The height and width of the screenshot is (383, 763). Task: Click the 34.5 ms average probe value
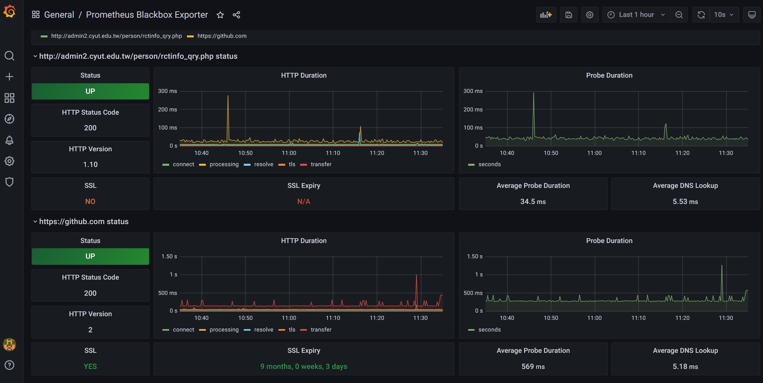[x=533, y=202]
